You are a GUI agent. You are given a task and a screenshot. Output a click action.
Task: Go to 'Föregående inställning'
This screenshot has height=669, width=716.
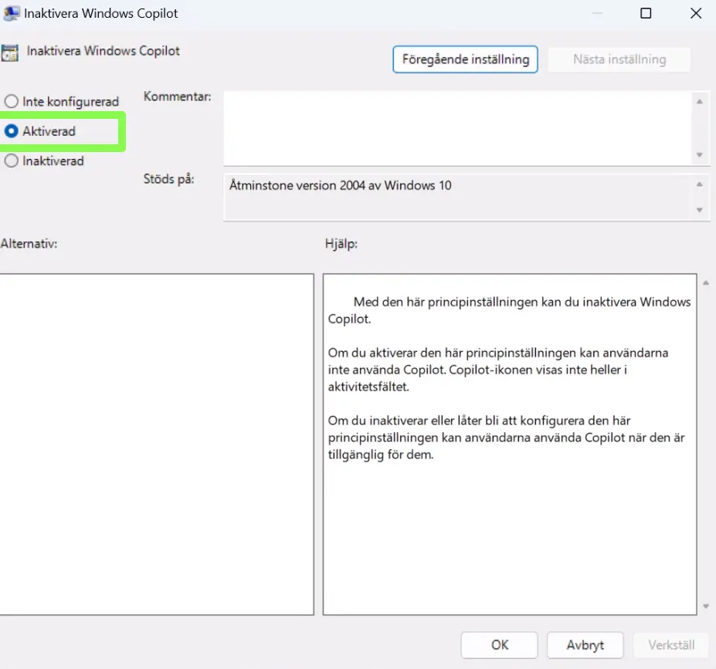(x=465, y=59)
